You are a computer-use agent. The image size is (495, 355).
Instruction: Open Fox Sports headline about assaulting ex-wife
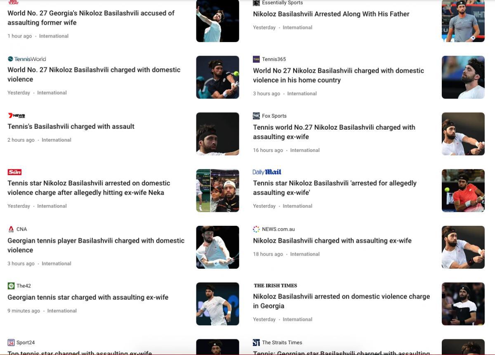click(x=334, y=132)
